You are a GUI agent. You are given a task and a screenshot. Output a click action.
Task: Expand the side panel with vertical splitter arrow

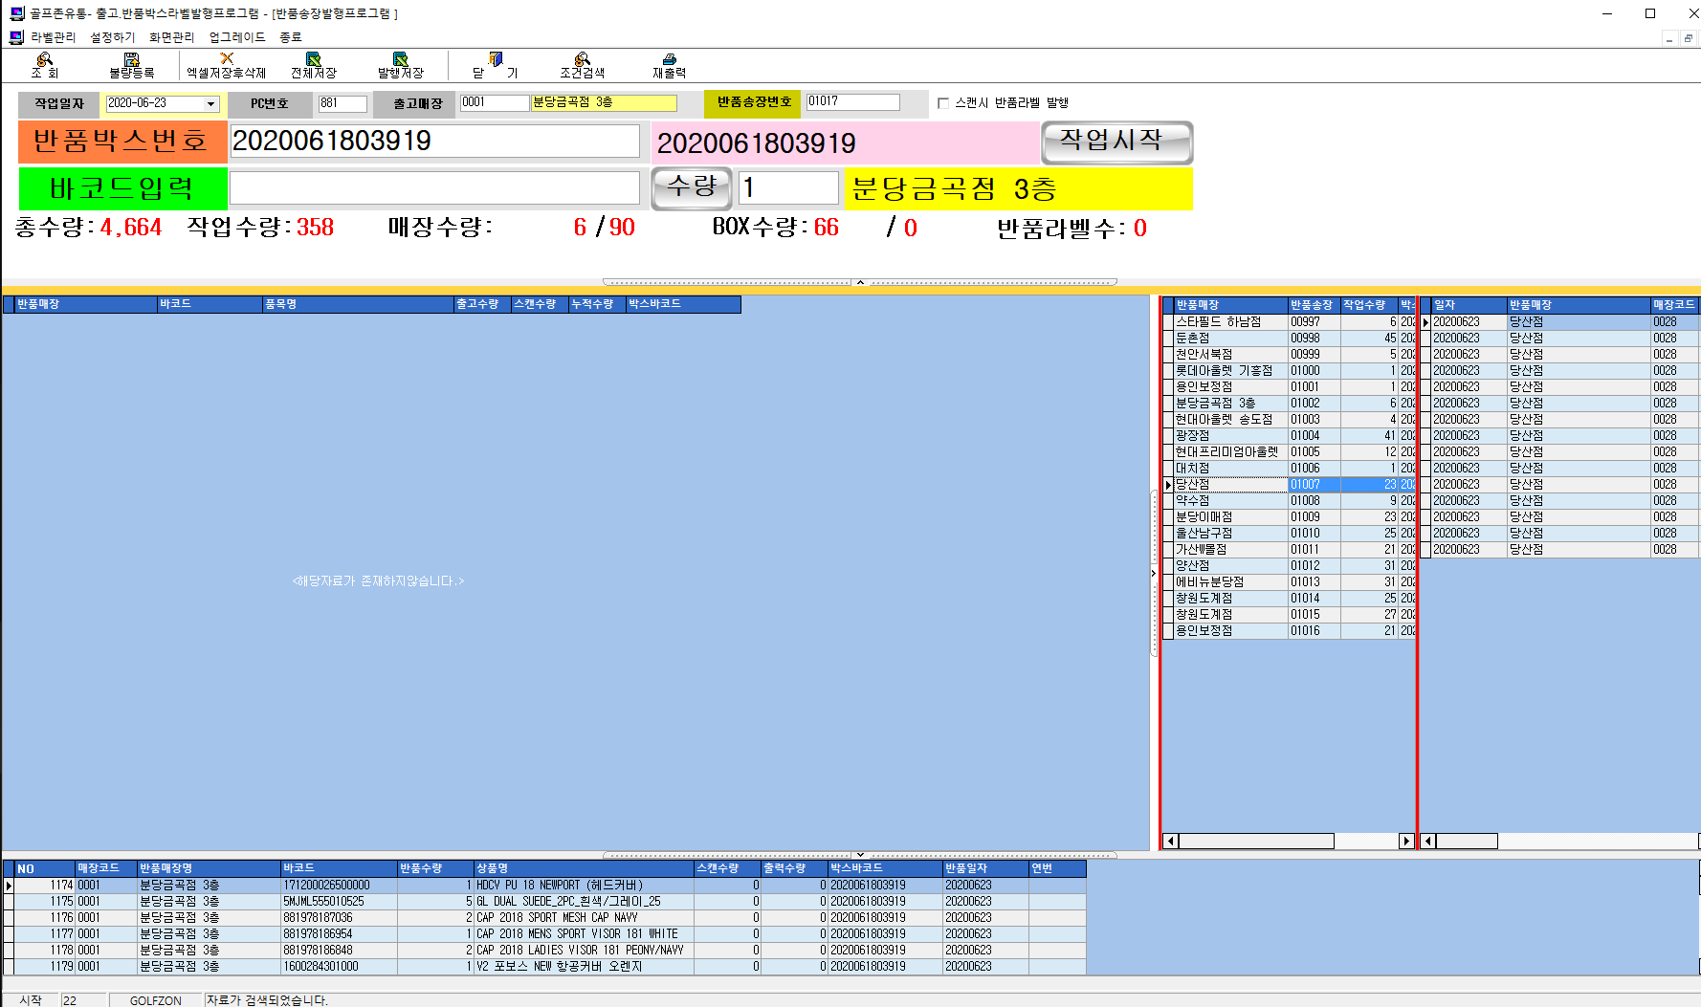click(x=1153, y=574)
